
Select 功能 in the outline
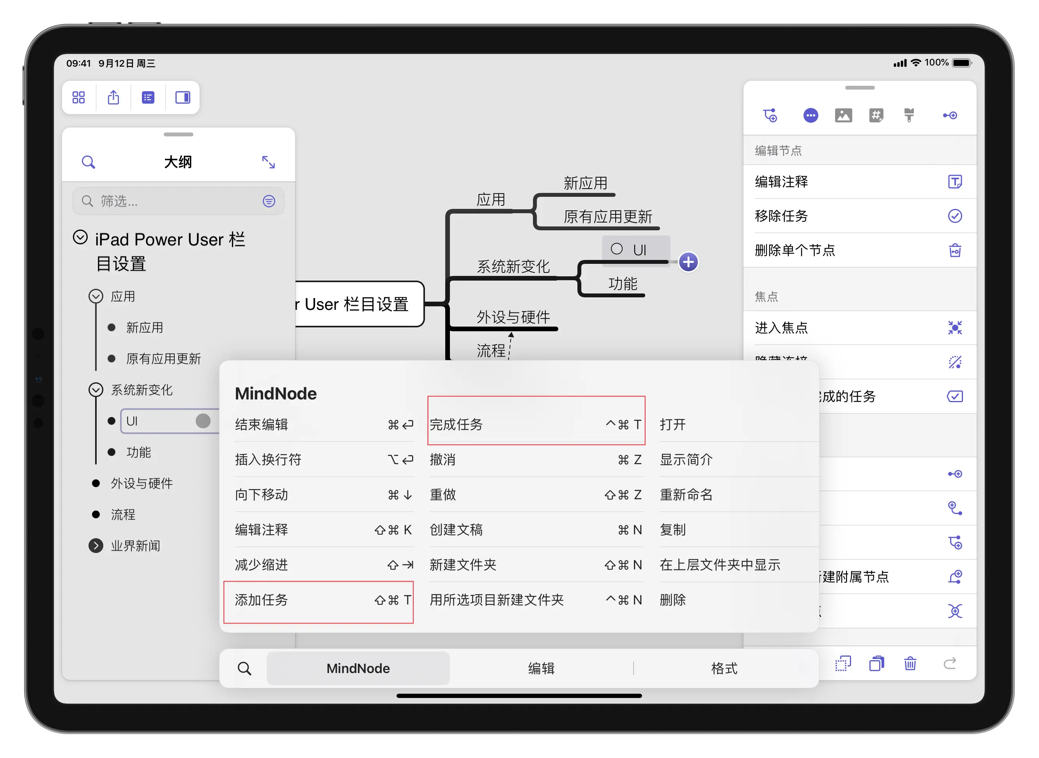click(138, 452)
